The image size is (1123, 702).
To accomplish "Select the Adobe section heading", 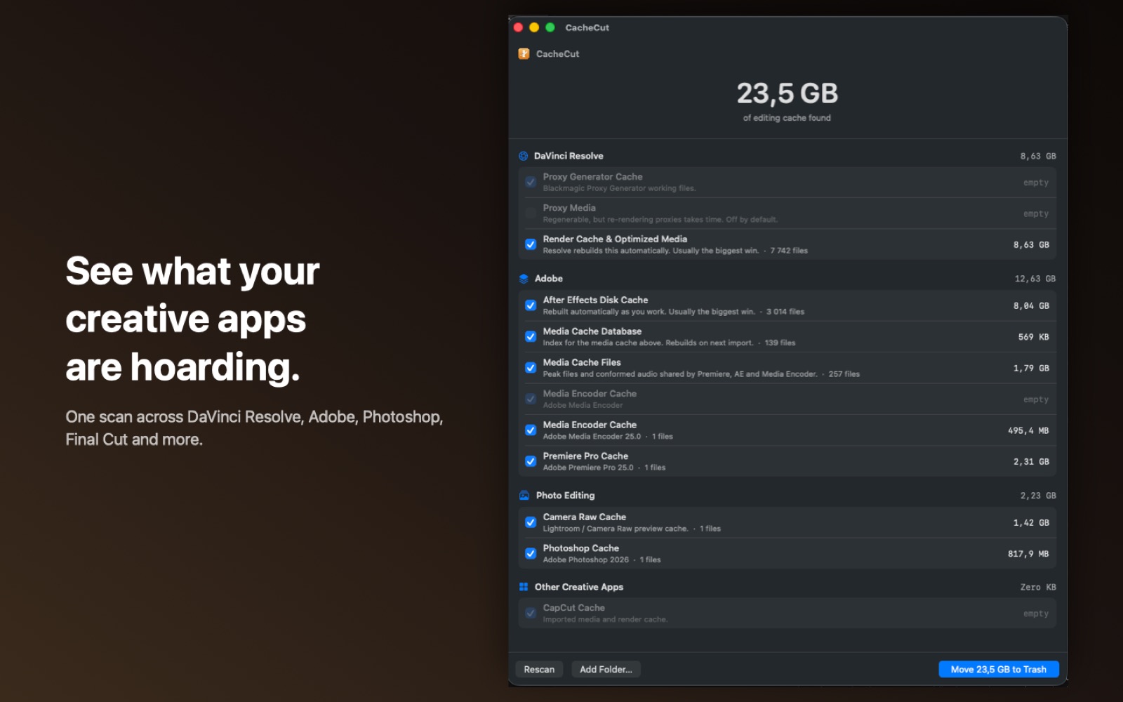I will coord(549,279).
